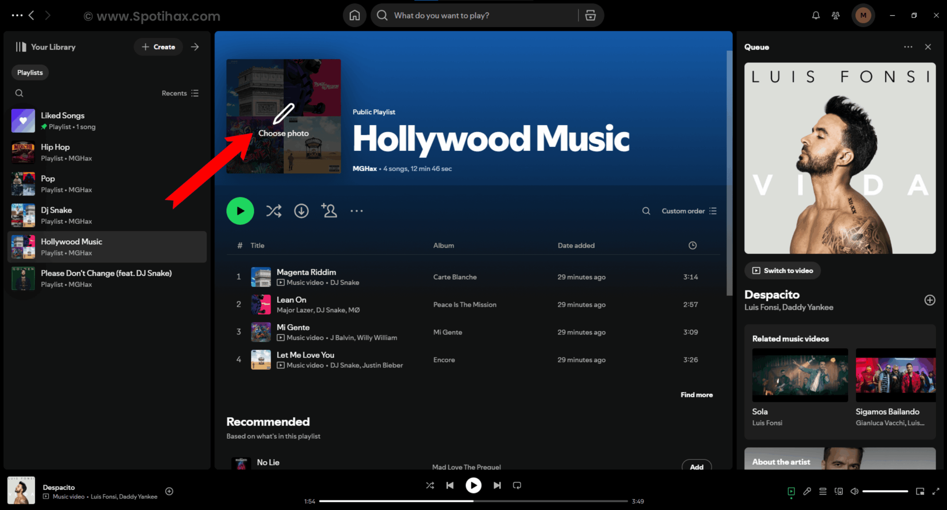Open the Browse icon in search bar

tap(590, 16)
